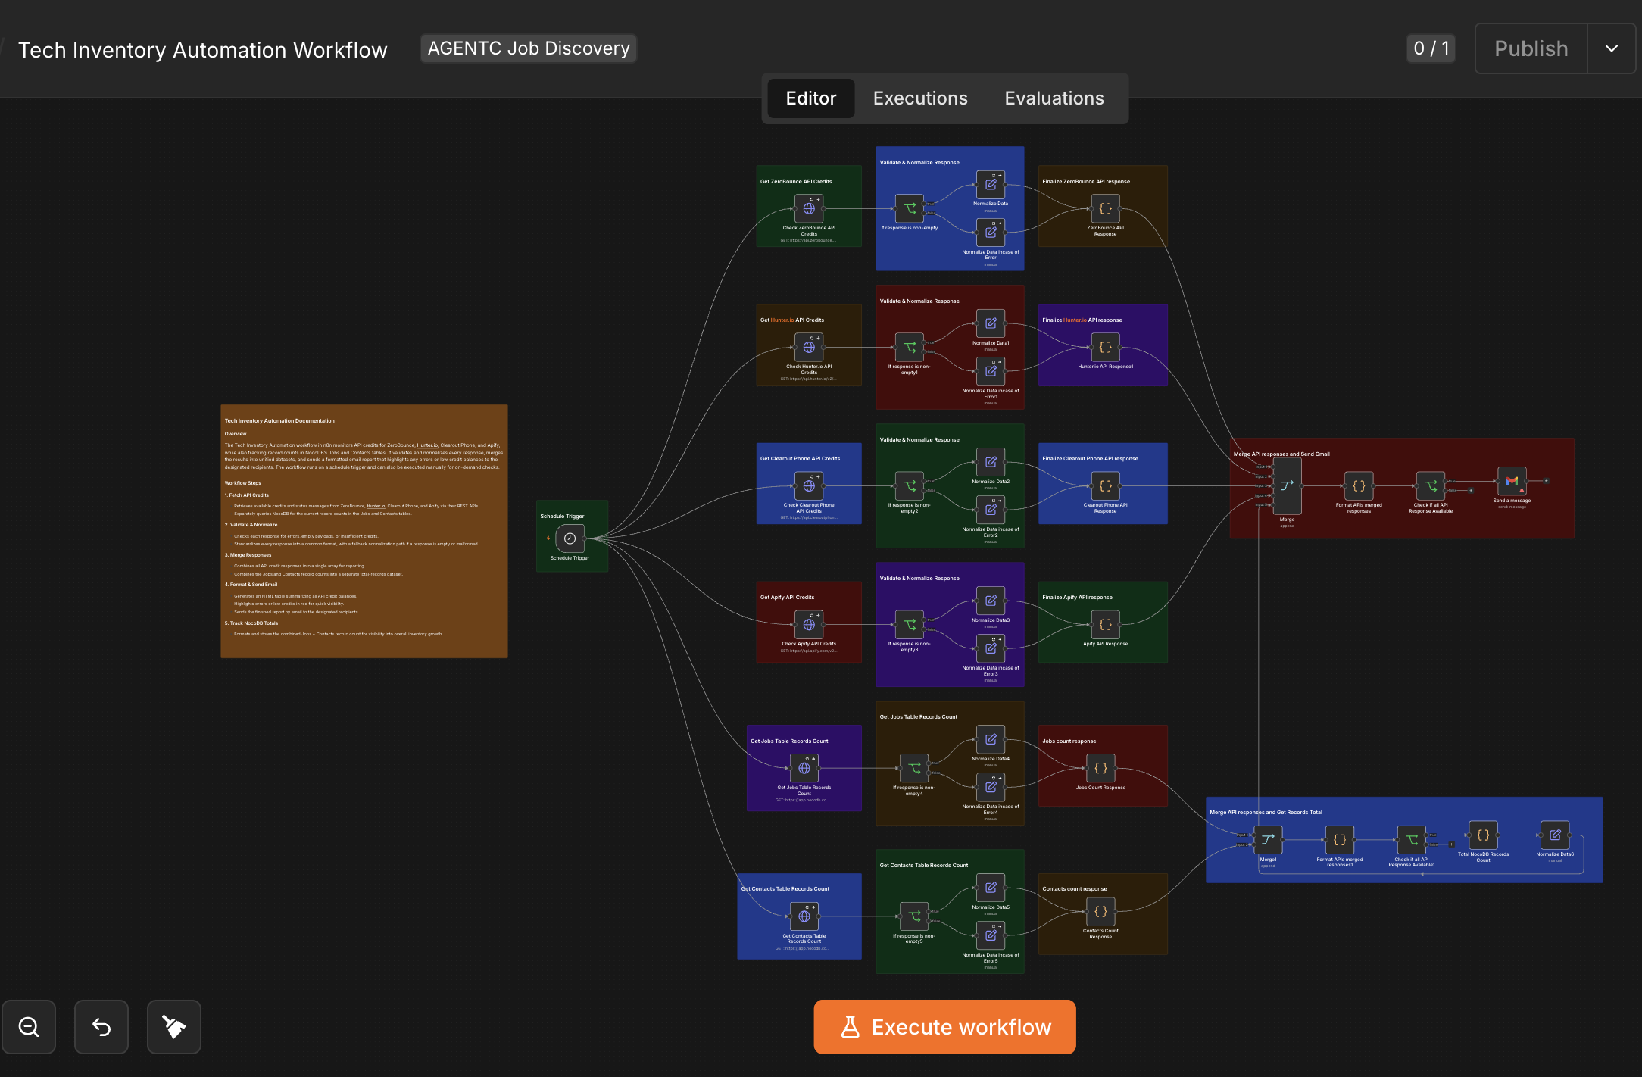Open the Check if all API Response Available node
Viewport: 1642px width, 1077px height.
pyautogui.click(x=1431, y=485)
